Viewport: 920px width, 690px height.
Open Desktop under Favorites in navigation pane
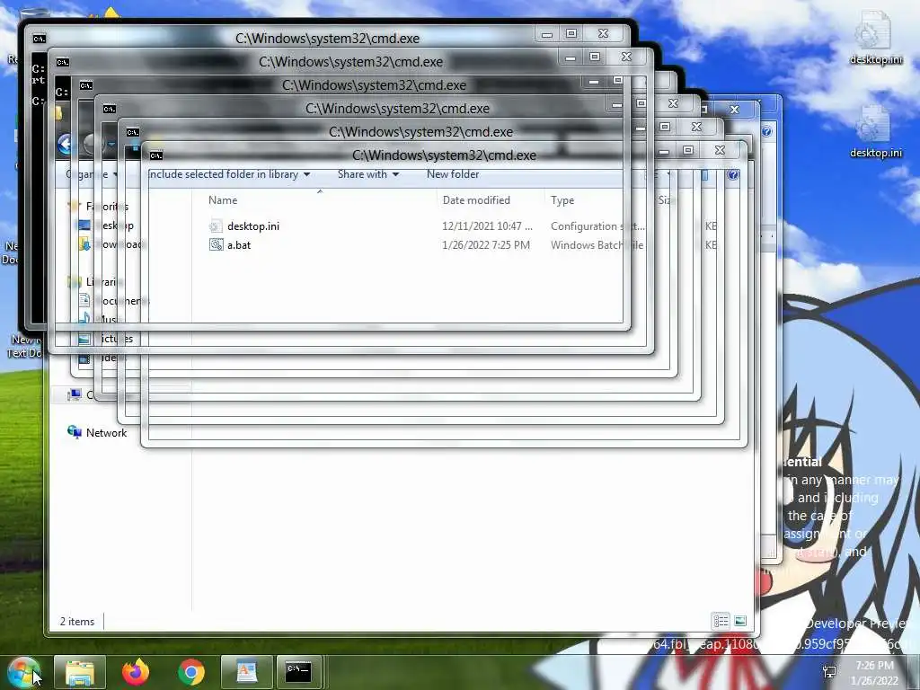tap(107, 226)
